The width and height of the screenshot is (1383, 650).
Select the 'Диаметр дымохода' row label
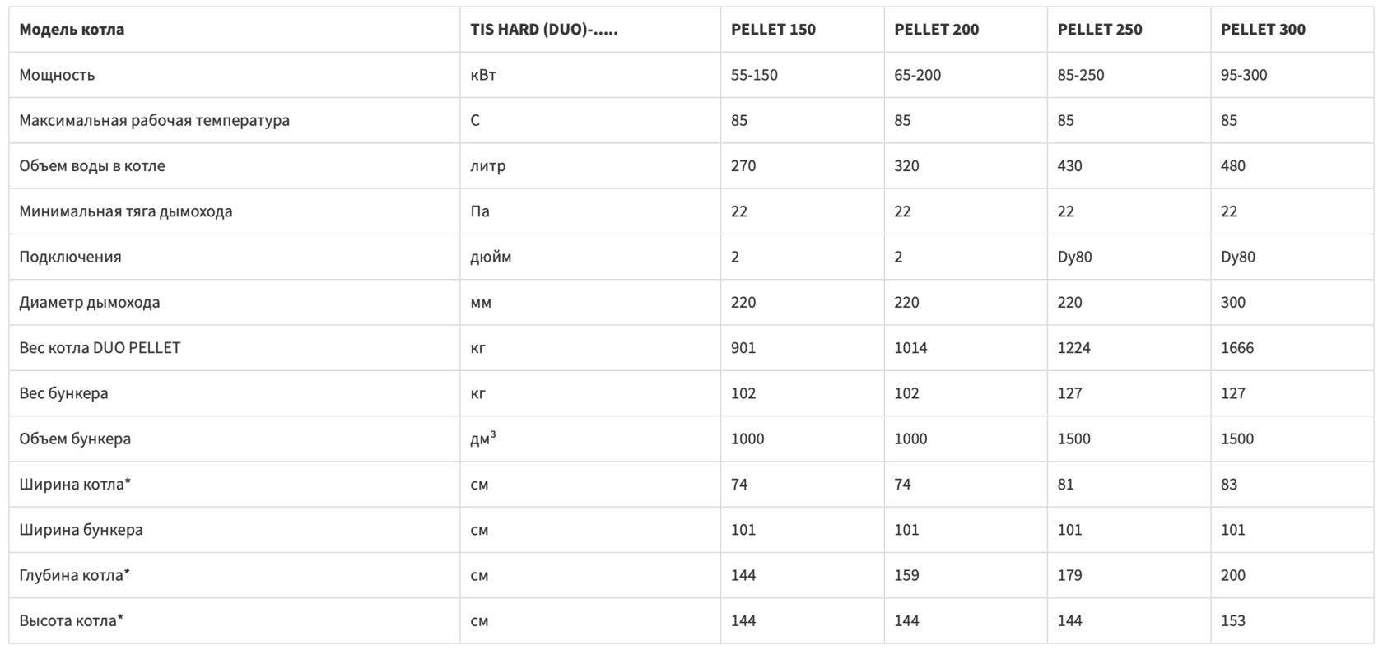pos(90,302)
